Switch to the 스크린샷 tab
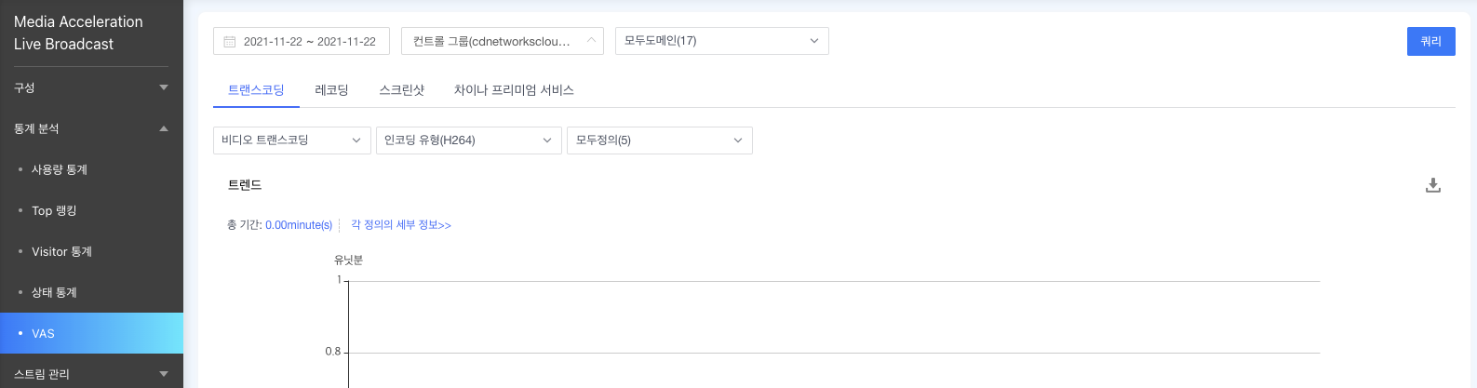The height and width of the screenshot is (388, 1477). 401,90
